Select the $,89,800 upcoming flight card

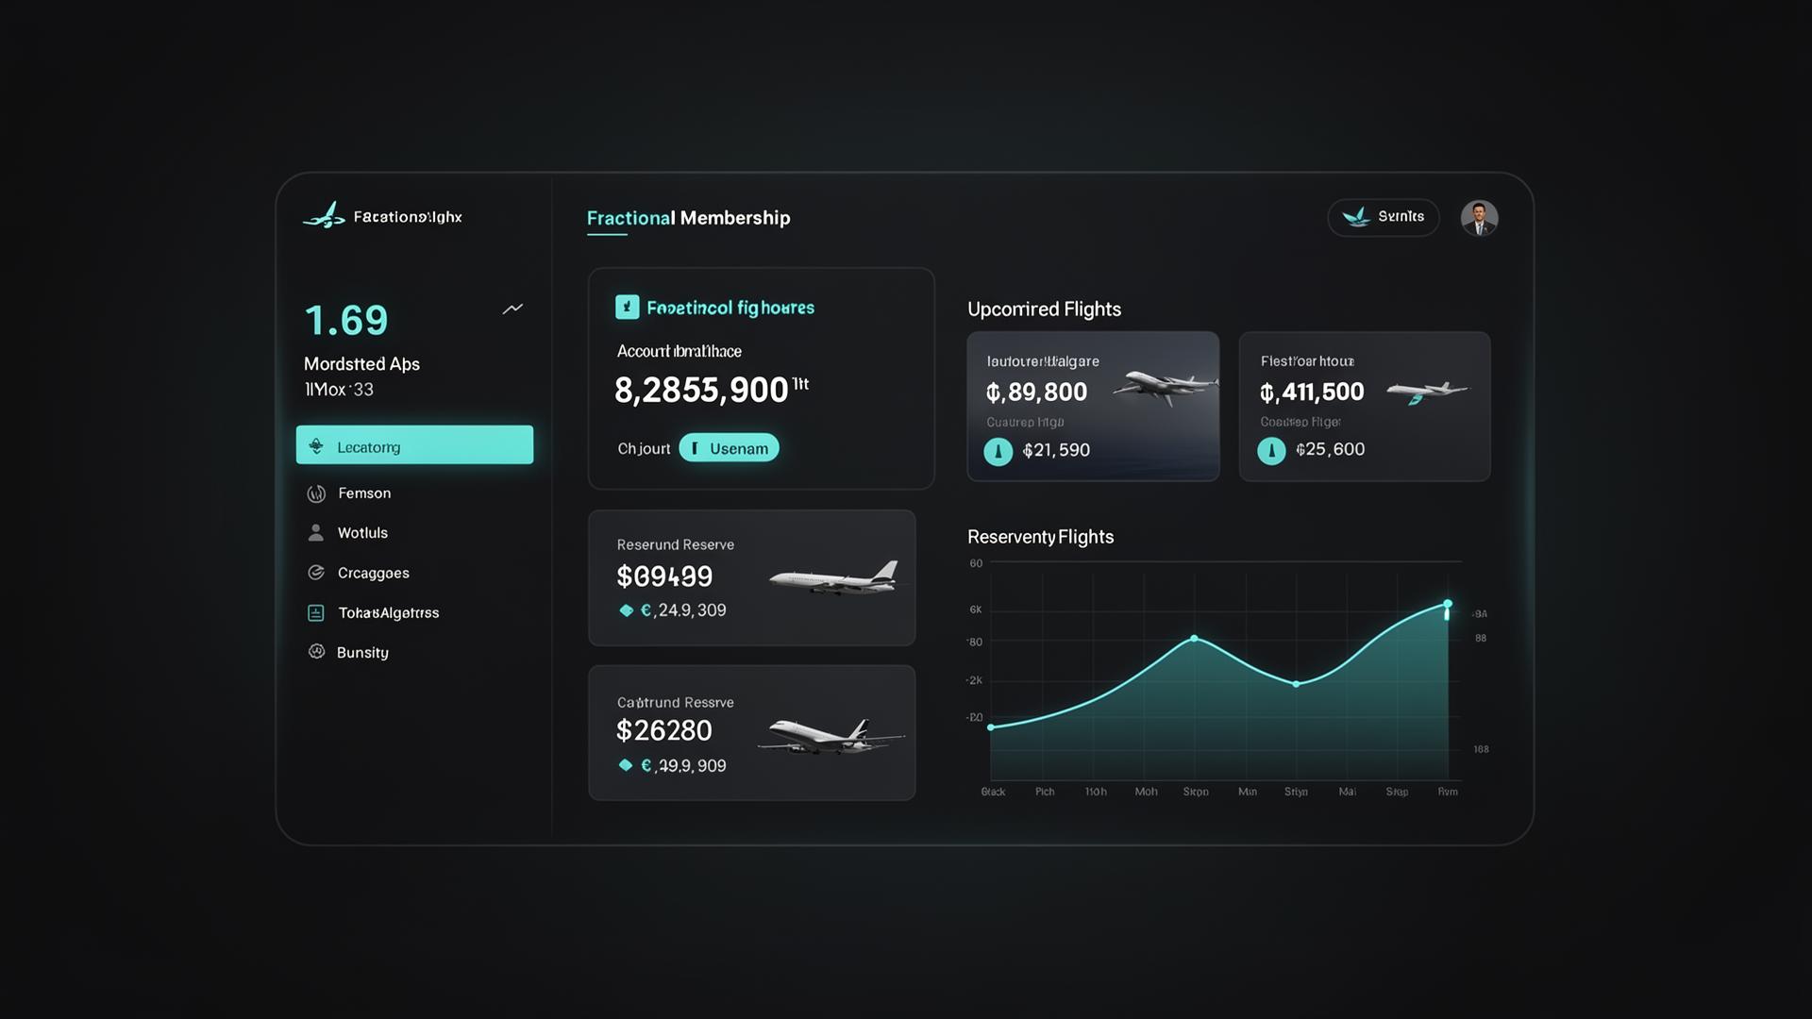tap(1093, 407)
